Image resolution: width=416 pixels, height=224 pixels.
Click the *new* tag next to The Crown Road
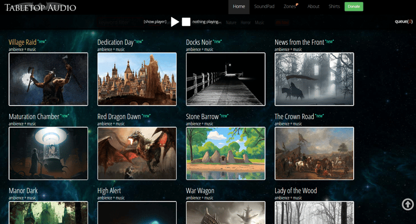pyautogui.click(x=320, y=116)
